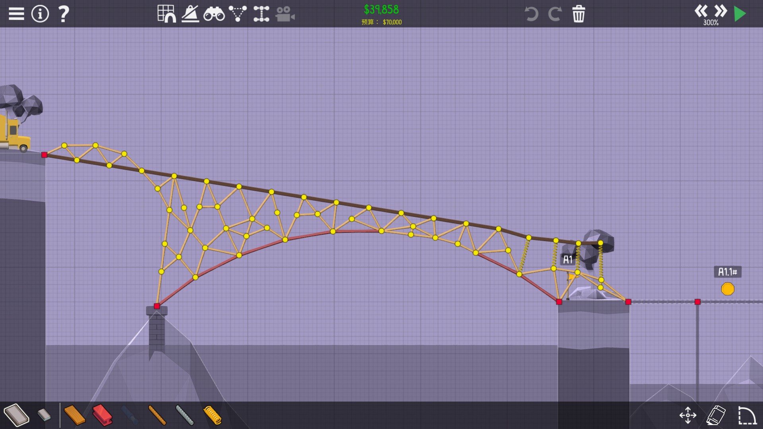The image size is (763, 429).
Task: Start simulation with green play button
Action: point(740,14)
